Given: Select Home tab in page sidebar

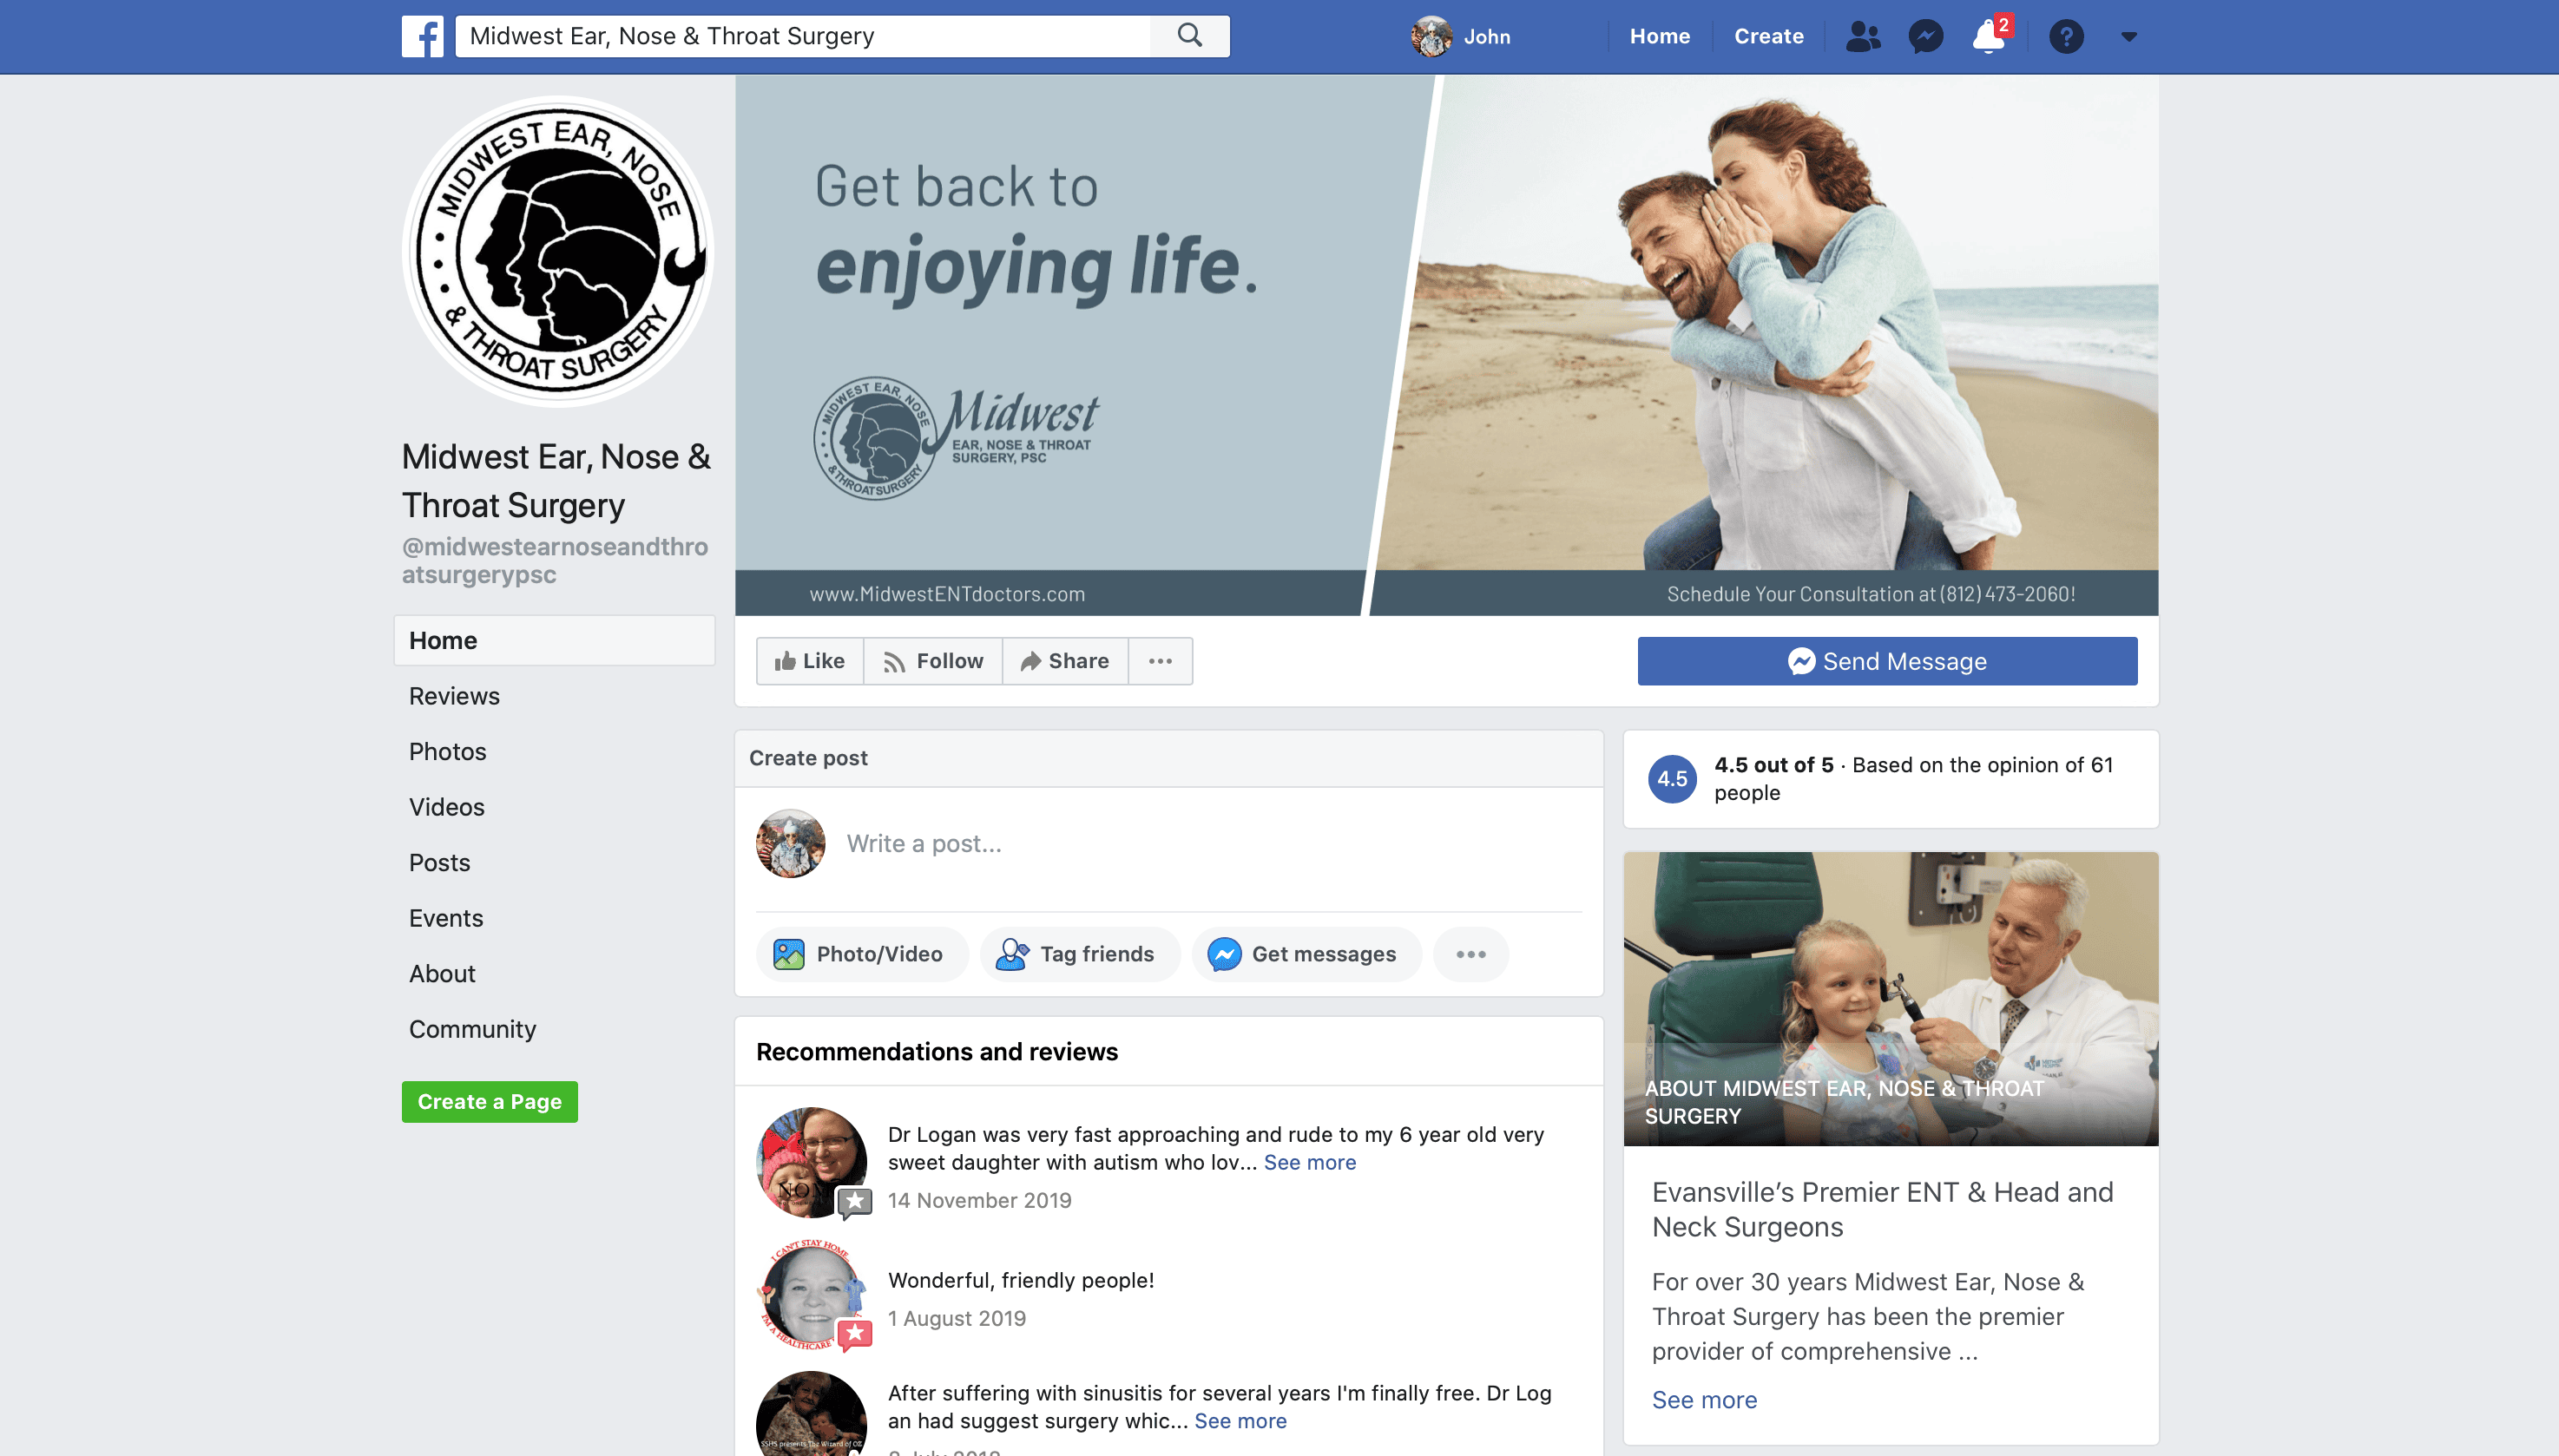Looking at the screenshot, I should [x=554, y=640].
